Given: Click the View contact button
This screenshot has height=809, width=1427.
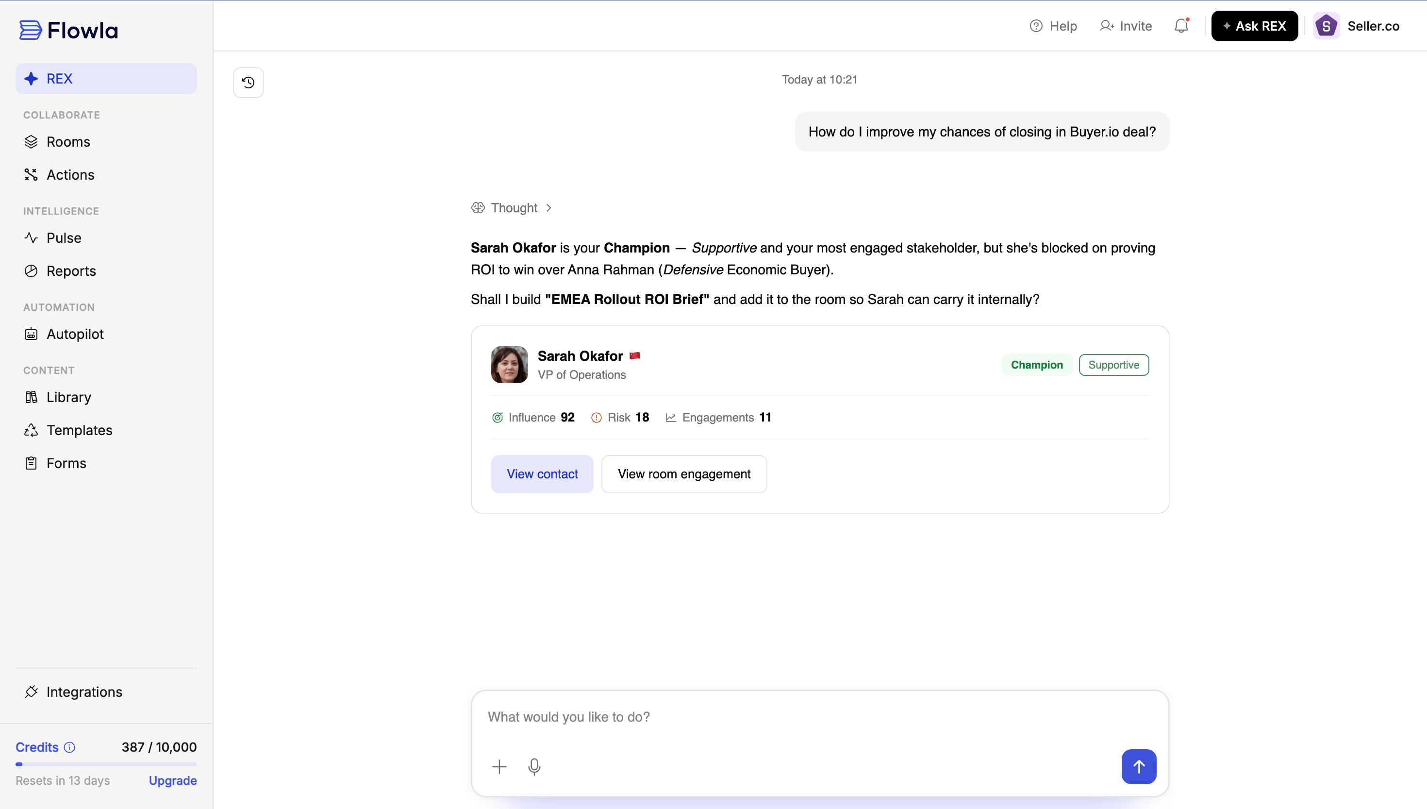Looking at the screenshot, I should coord(542,474).
